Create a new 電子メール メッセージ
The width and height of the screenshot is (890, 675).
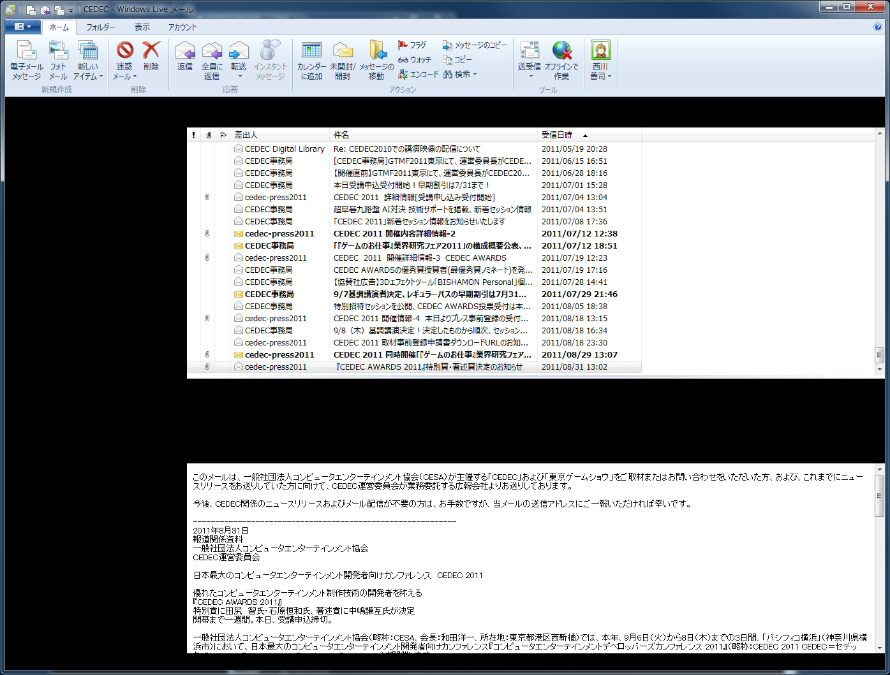point(27,61)
